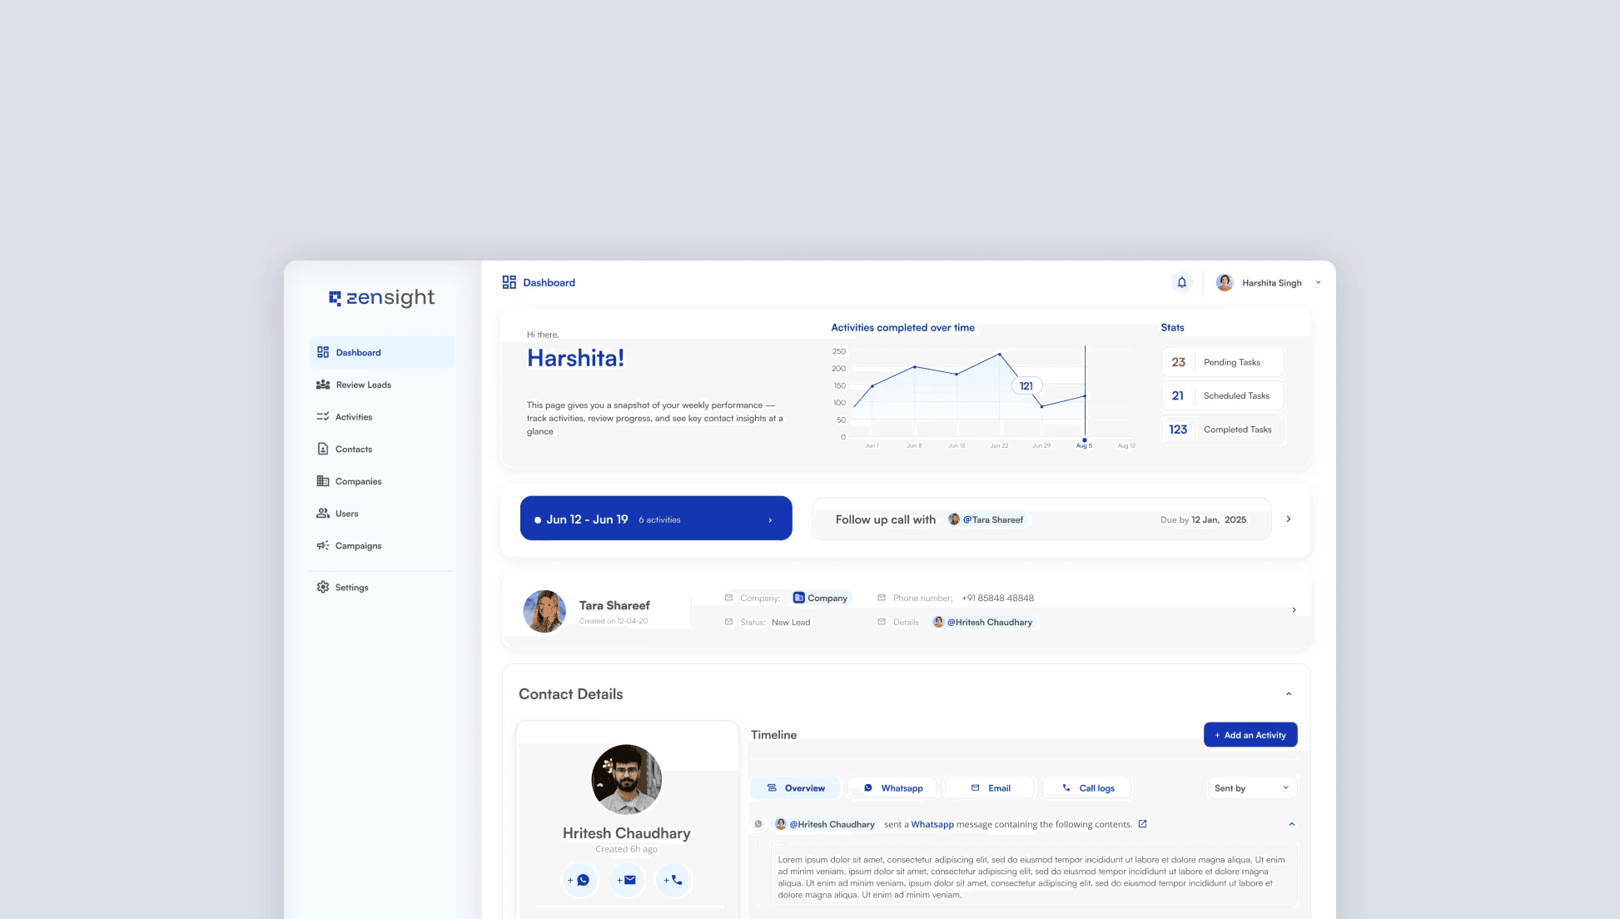This screenshot has width=1620, height=919.
Task: Switch to the Call logs tab
Action: 1088,787
